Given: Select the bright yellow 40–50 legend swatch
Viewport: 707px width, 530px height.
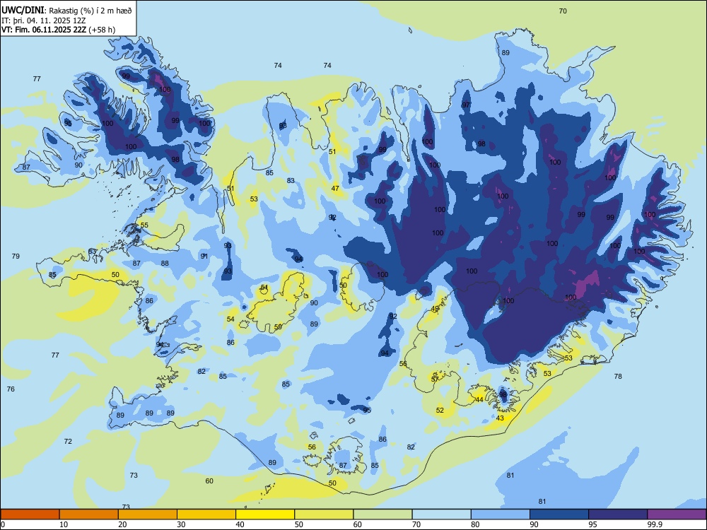Looking at the screenshot, I should (265, 514).
